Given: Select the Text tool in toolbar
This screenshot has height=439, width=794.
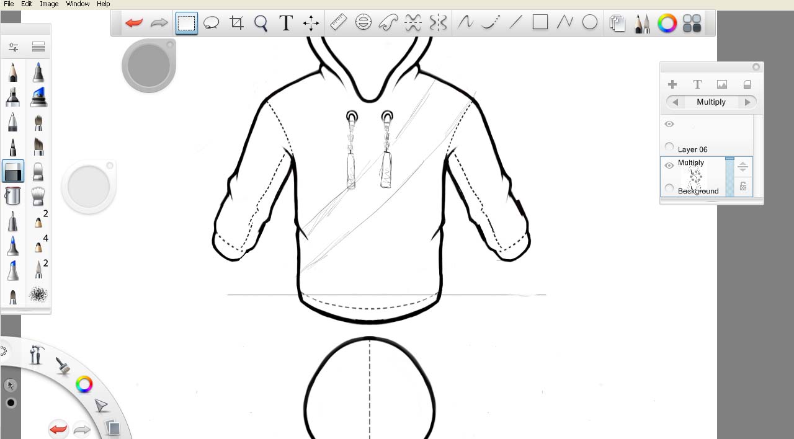Looking at the screenshot, I should pyautogui.click(x=286, y=24).
